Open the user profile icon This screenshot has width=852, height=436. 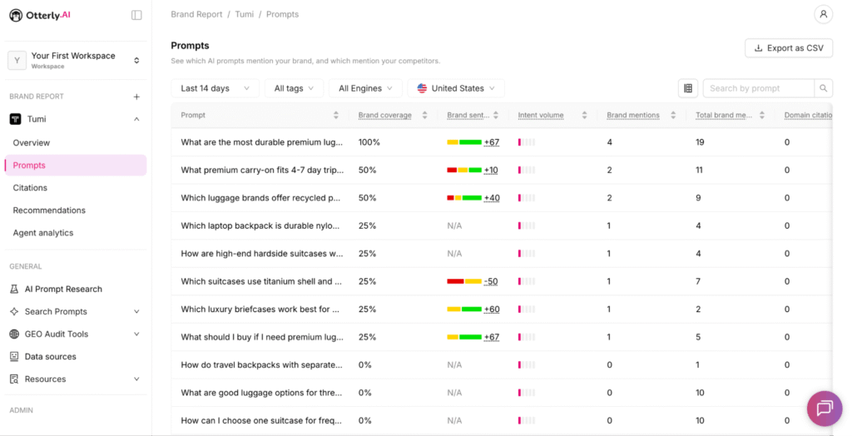click(823, 15)
